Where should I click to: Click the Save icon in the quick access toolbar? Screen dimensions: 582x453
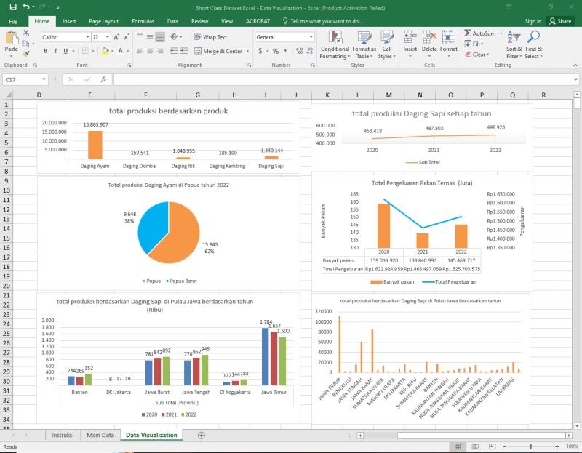(13, 7)
